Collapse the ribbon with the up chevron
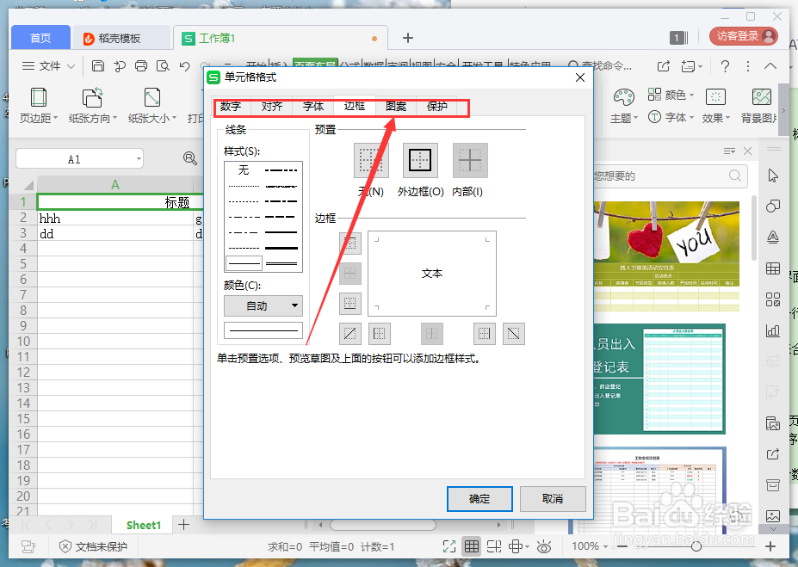Screen dimensions: 798x567 pyautogui.click(x=770, y=66)
